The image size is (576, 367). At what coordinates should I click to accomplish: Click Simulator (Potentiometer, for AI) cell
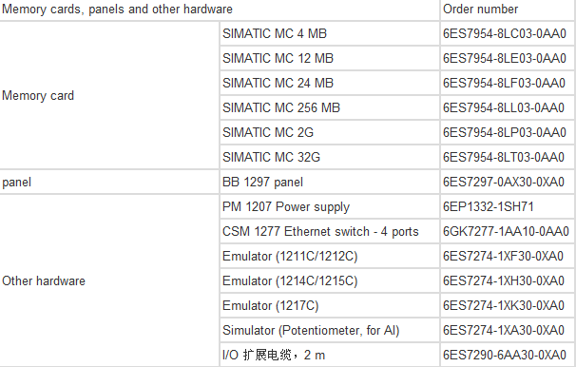[330, 330]
